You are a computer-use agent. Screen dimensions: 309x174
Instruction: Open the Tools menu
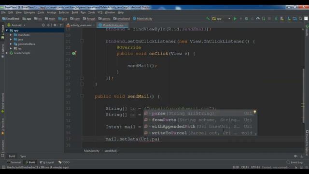[x=91, y=12]
